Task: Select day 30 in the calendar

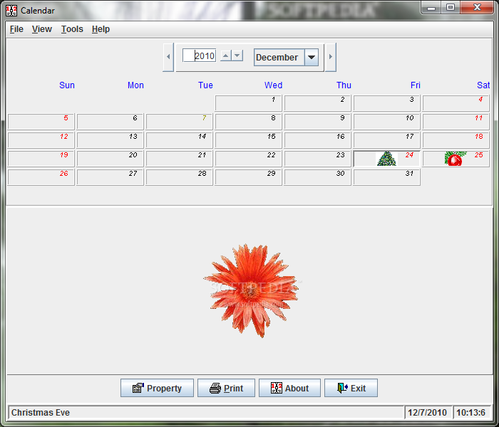Action: click(x=318, y=177)
